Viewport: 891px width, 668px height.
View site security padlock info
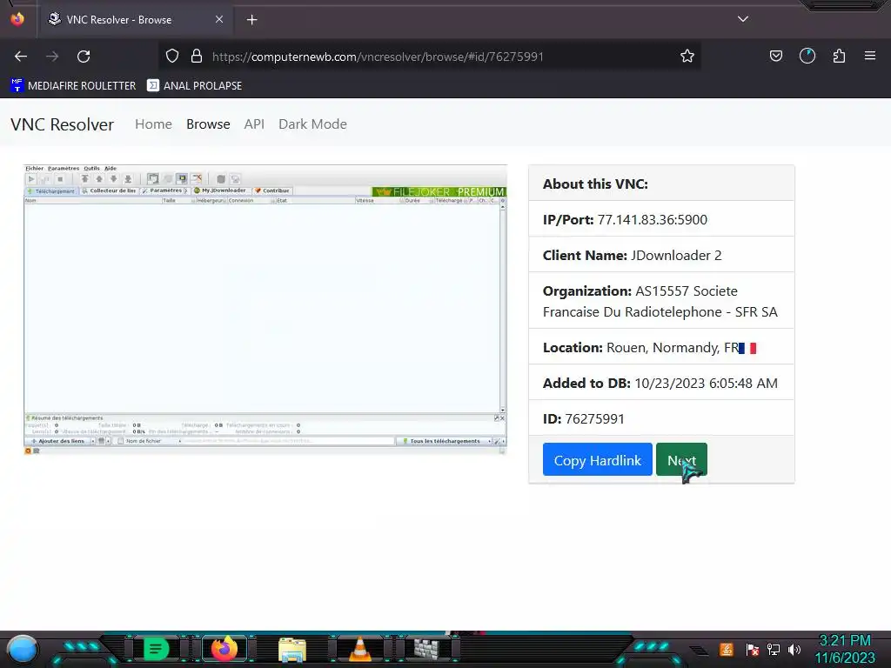(x=197, y=57)
